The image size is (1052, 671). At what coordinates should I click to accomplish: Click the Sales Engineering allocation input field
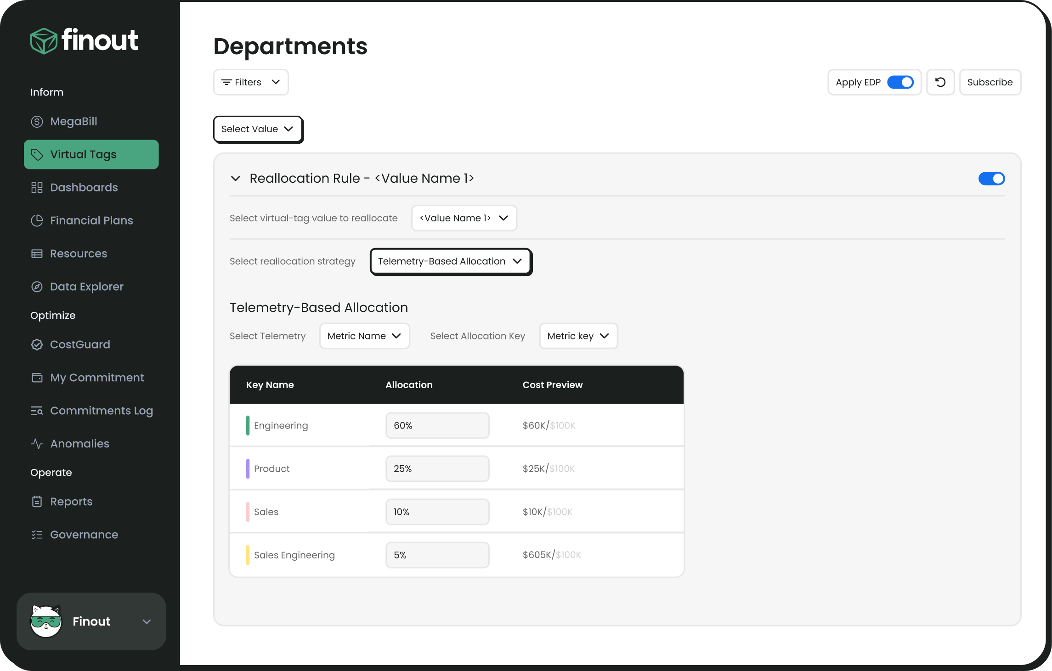(437, 555)
